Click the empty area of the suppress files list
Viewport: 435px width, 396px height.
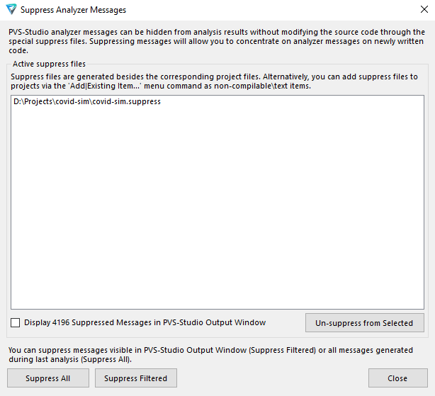pos(217,213)
